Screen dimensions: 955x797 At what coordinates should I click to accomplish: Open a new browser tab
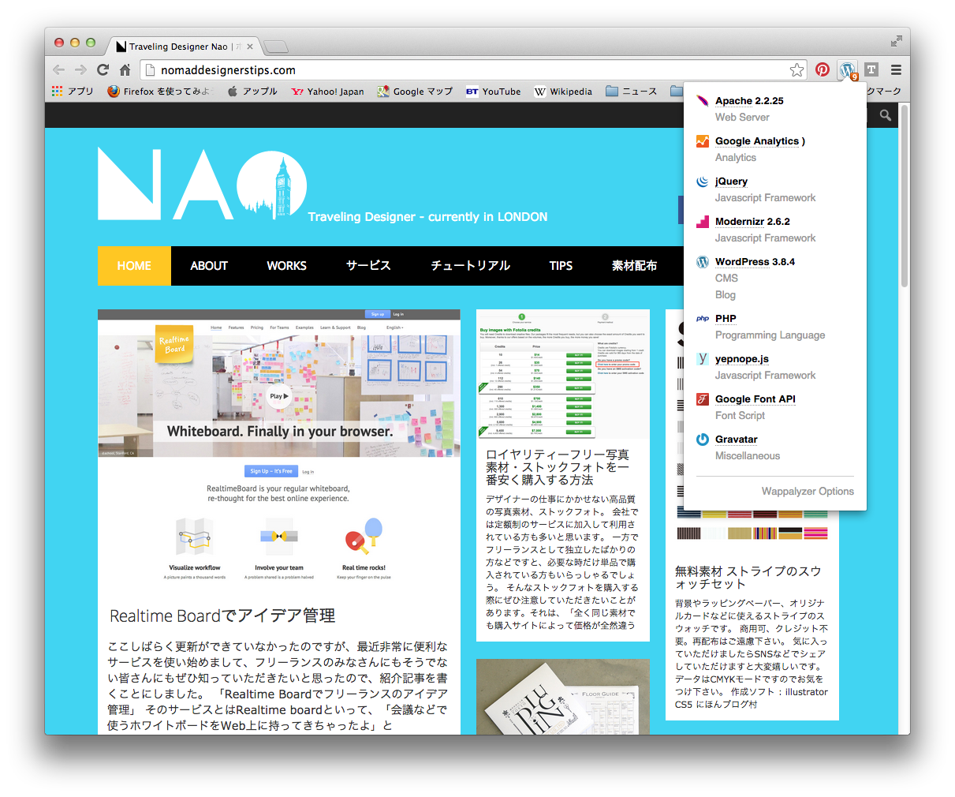[275, 47]
